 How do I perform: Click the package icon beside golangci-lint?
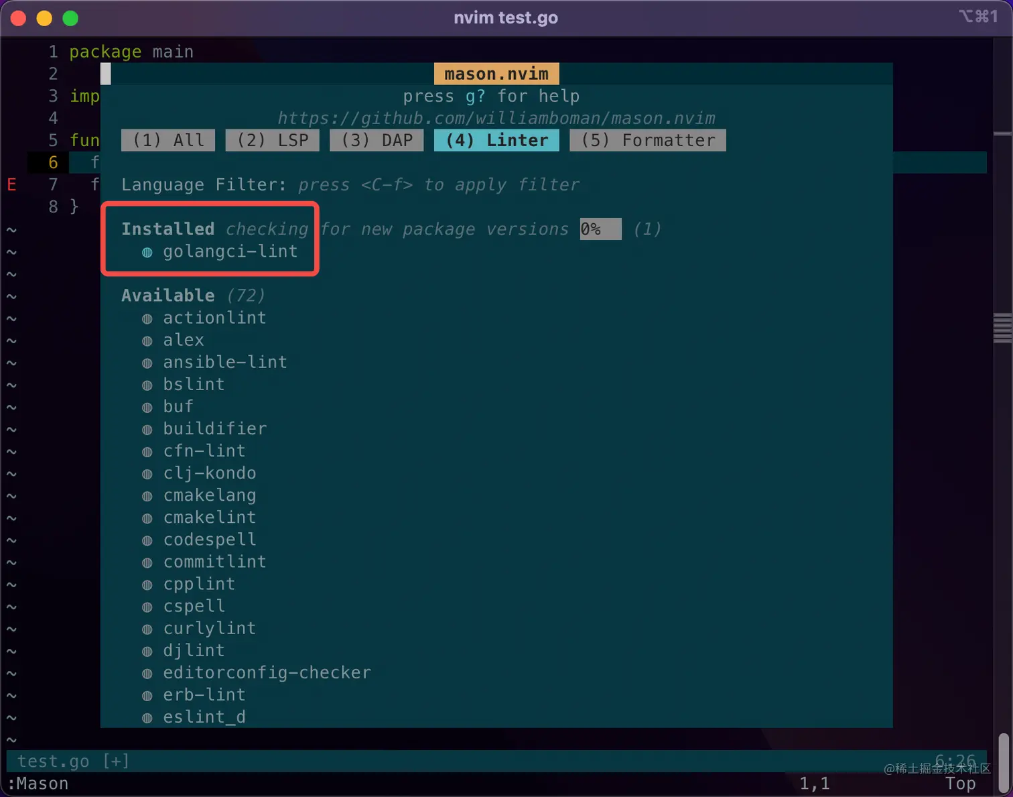pyautogui.click(x=147, y=252)
